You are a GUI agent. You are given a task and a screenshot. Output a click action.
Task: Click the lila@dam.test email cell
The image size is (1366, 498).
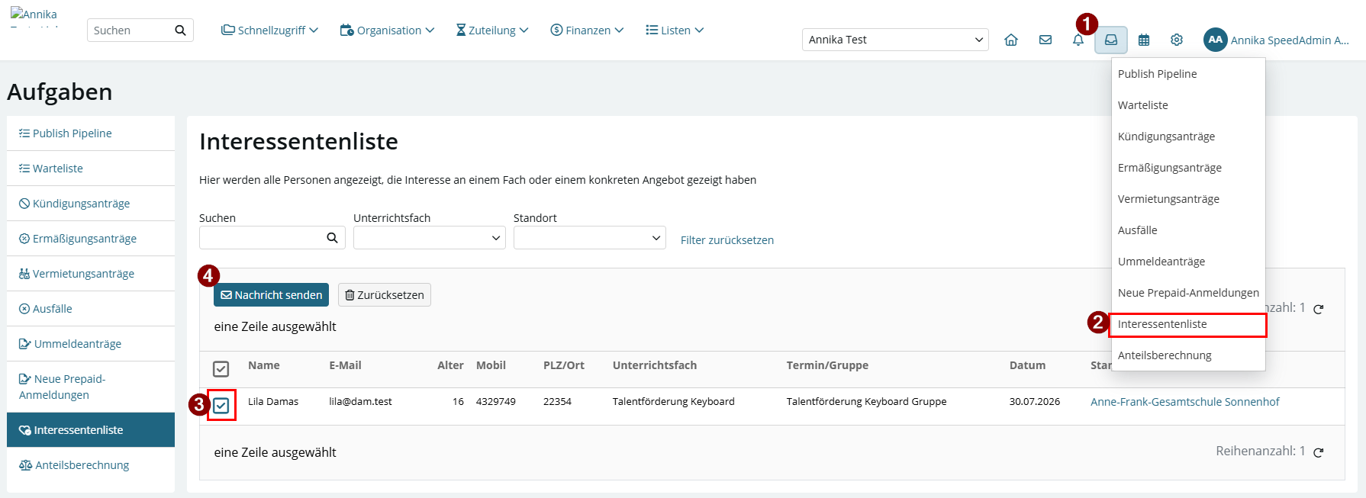pyautogui.click(x=360, y=402)
